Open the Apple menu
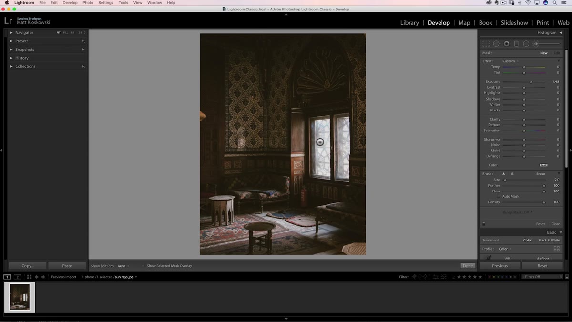 pos(7,3)
